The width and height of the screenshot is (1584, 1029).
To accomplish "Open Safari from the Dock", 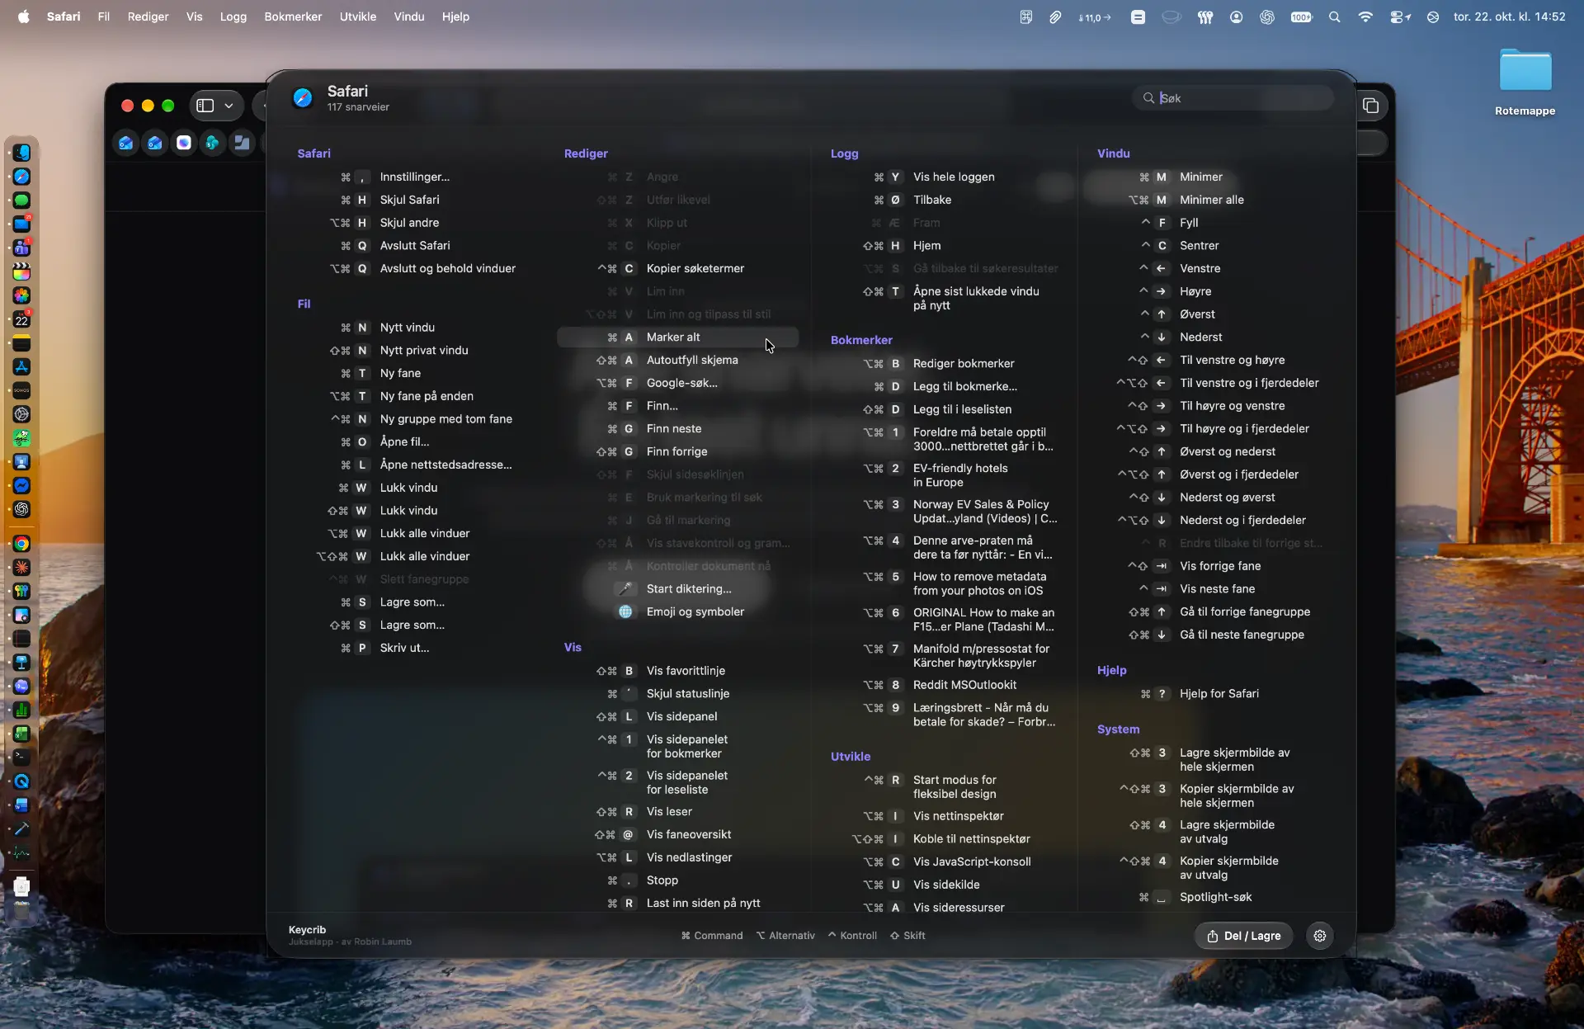I will coord(22,177).
